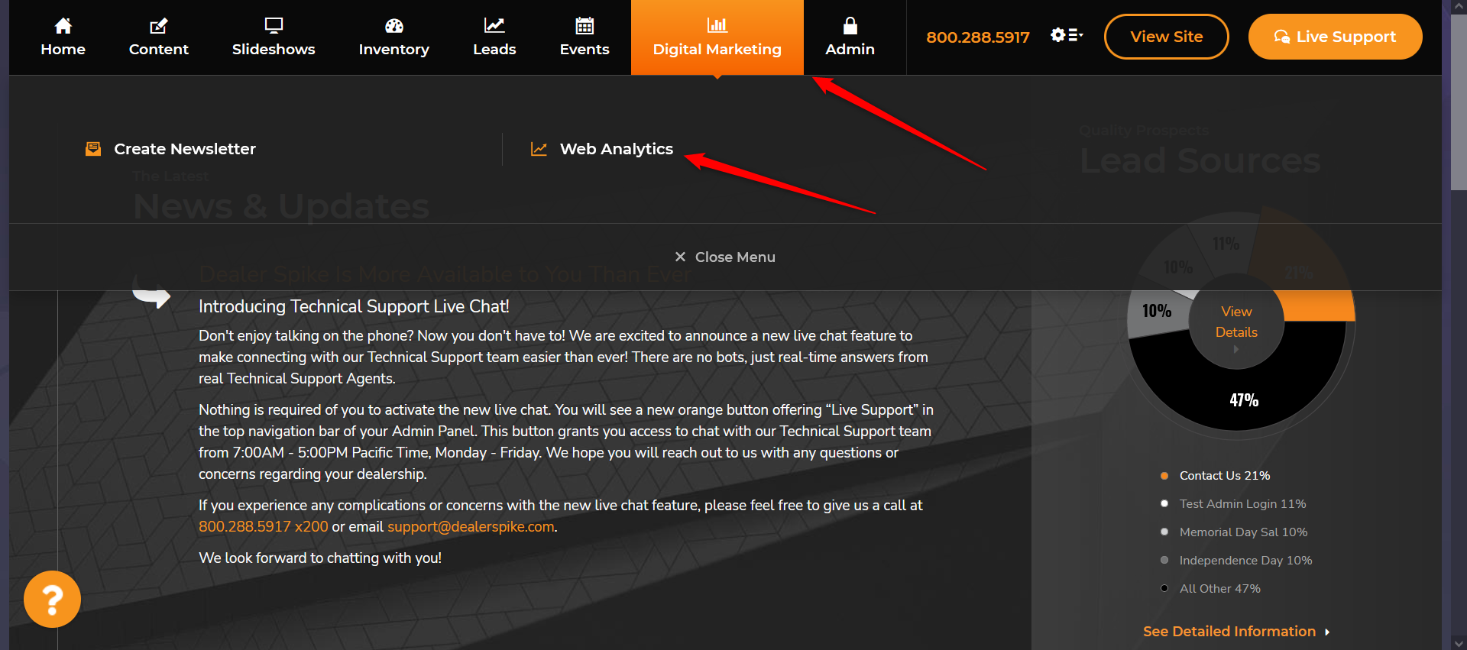Viewport: 1467px width, 650px height.
Task: Click the Leads chart icon
Action: 494,26
